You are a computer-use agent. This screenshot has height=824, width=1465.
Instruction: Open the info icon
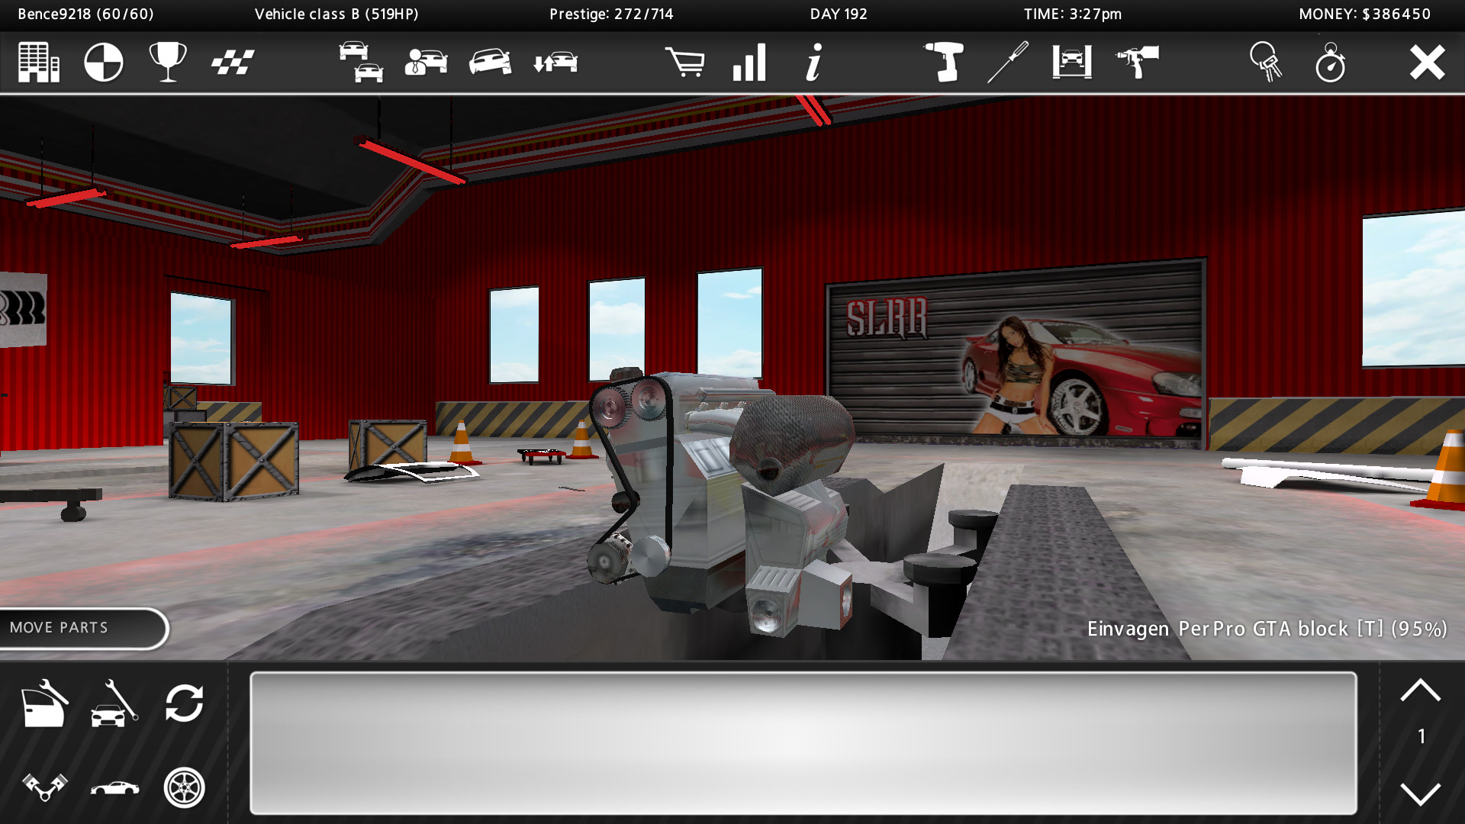(x=814, y=63)
